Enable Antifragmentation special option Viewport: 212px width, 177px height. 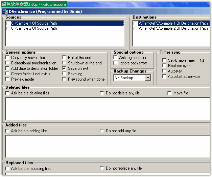click(116, 58)
